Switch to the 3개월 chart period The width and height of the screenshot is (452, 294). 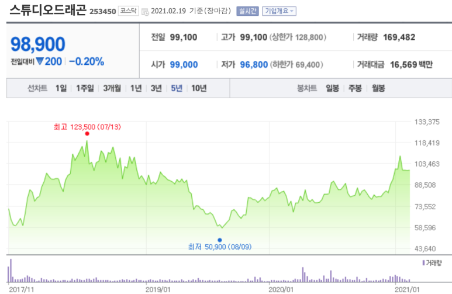click(112, 88)
